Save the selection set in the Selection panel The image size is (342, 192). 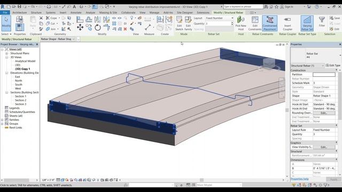click(x=335, y=18)
